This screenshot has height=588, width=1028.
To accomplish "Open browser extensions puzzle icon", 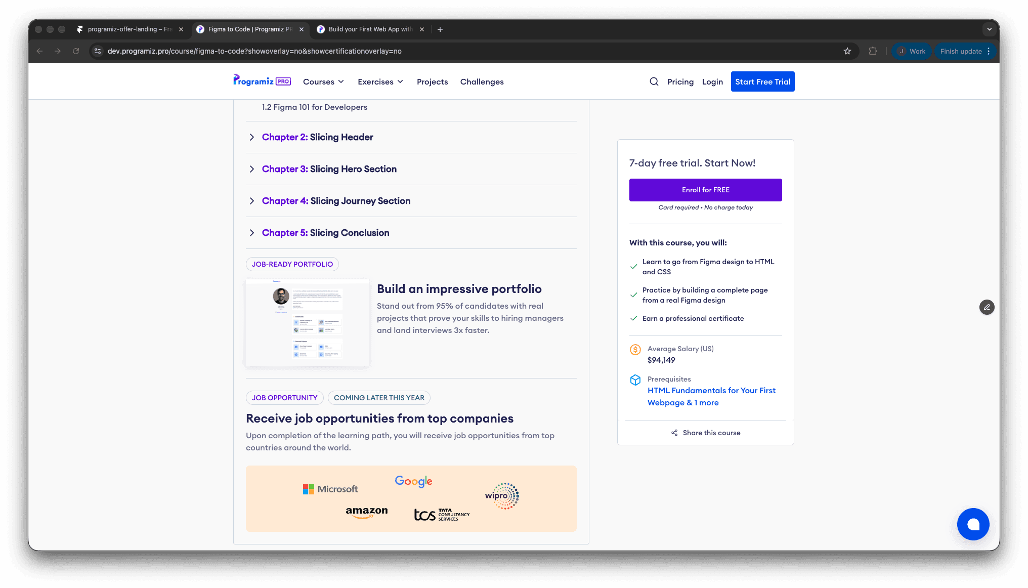I will click(x=873, y=51).
